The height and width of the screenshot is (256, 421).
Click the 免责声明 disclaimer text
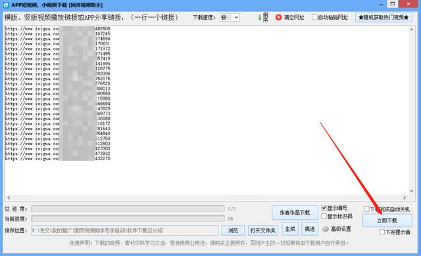[209, 243]
